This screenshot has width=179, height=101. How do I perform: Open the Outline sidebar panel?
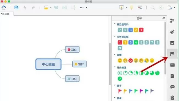click(172, 21)
